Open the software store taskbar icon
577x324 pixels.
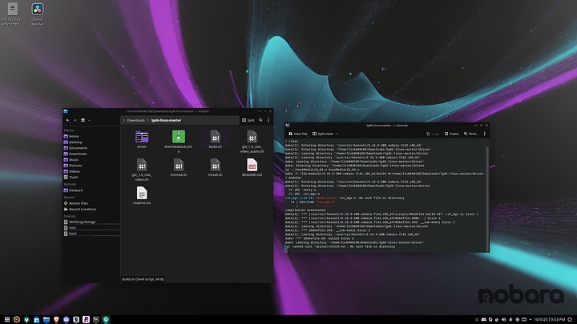pyautogui.click(x=36, y=319)
